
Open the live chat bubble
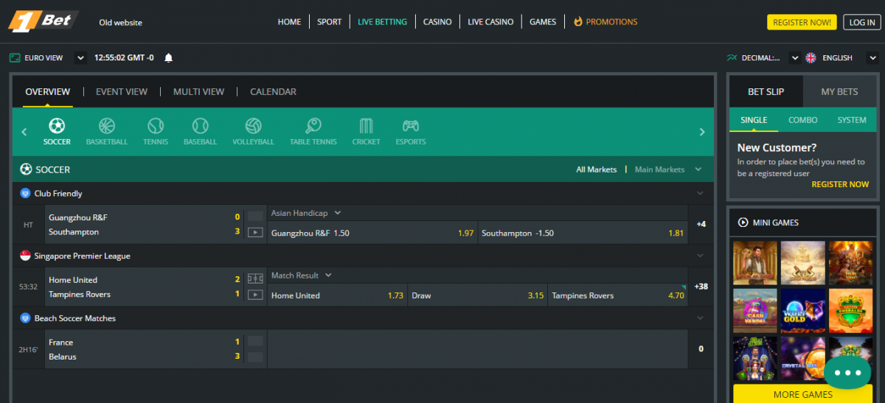pos(847,372)
